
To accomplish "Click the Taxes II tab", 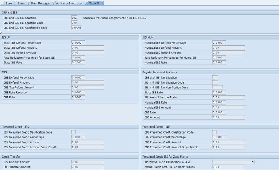I will tap(94, 3).
